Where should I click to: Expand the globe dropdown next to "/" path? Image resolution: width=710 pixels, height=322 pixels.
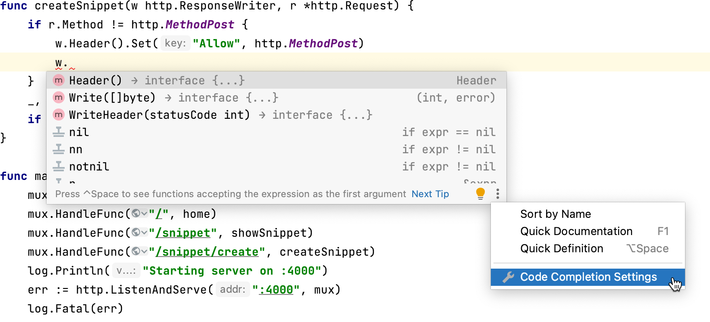click(x=139, y=214)
